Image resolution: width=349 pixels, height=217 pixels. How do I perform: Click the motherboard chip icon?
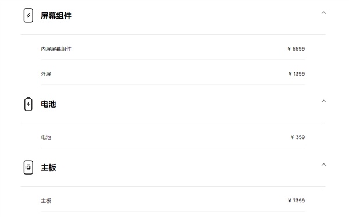point(29,168)
